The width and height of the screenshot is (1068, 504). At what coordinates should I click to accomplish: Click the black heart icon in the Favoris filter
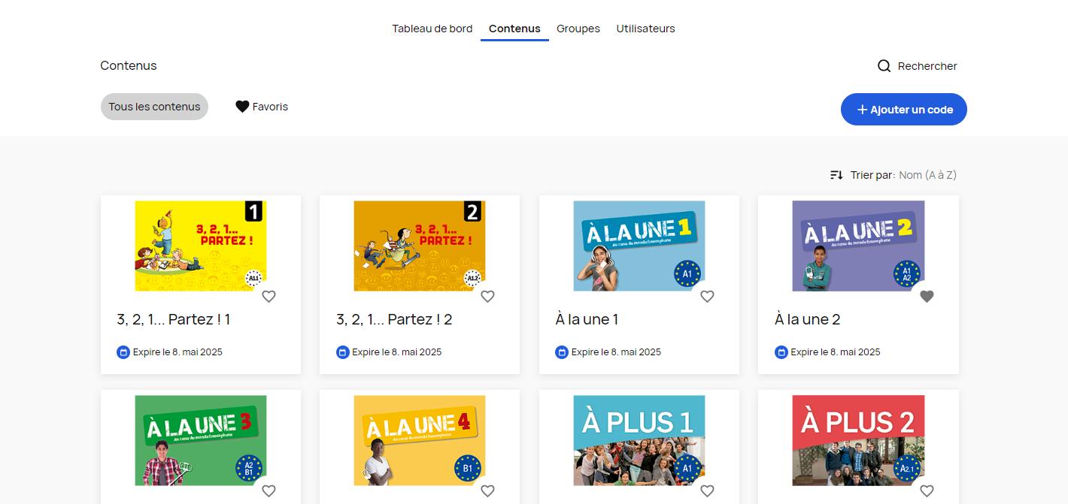tap(242, 107)
